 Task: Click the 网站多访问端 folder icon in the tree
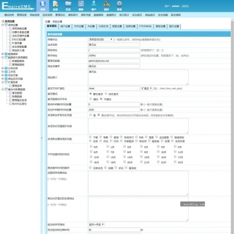[6, 79]
